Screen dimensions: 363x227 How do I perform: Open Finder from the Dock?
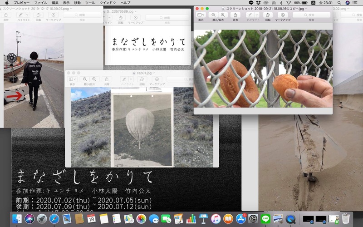click(17, 219)
